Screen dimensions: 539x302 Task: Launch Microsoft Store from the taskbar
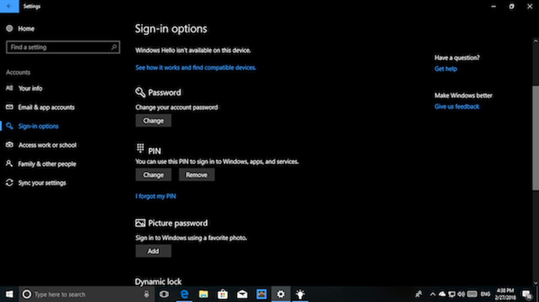point(223,294)
